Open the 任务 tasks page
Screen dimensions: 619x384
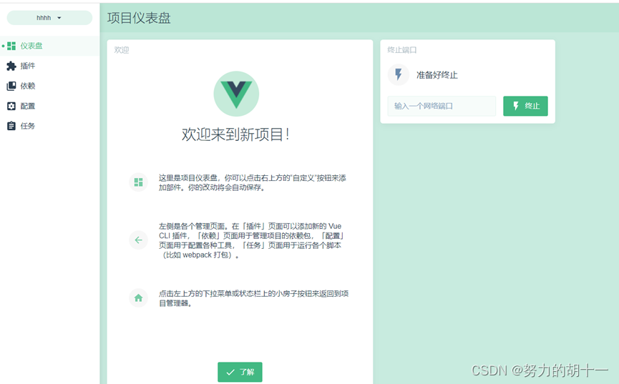[49, 126]
